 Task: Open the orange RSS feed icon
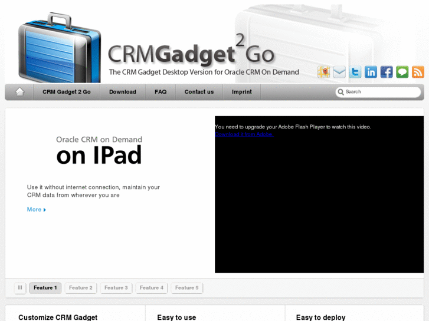coord(418,72)
